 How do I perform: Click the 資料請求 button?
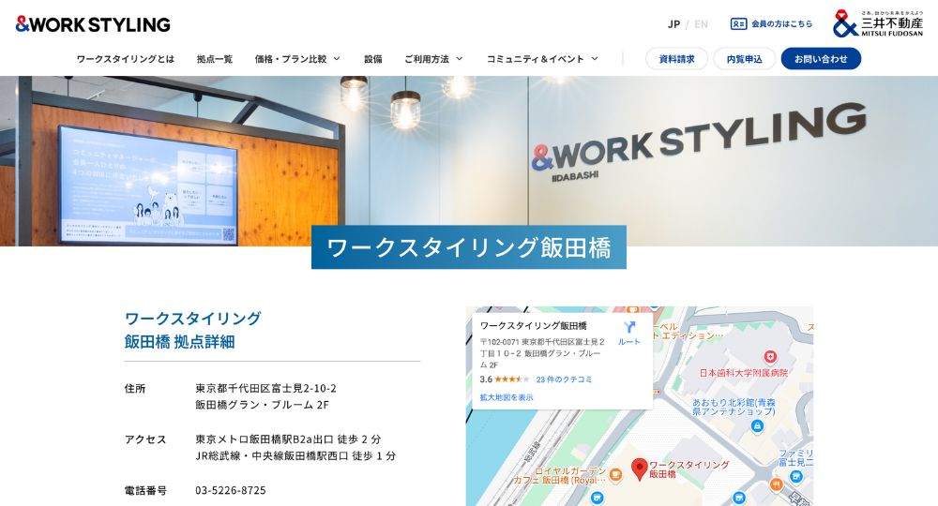pos(676,59)
